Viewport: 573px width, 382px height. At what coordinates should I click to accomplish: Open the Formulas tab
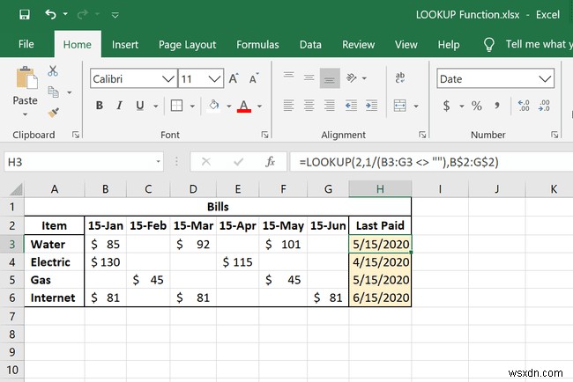257,45
